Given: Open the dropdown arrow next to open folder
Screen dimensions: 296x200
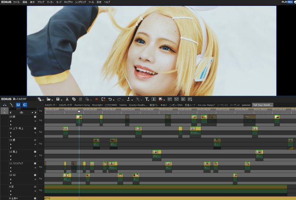Looking at the screenshot, I should (x=52, y=100).
